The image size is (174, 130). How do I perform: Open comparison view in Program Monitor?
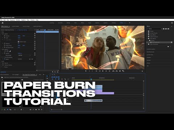click(123, 71)
